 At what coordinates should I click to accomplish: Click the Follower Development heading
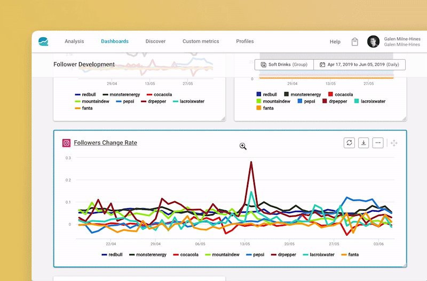click(x=84, y=64)
